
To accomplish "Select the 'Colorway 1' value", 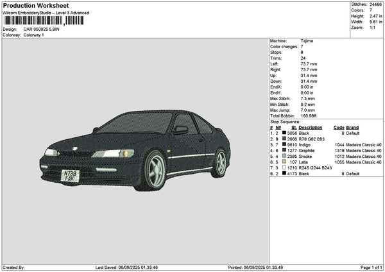I will pos(33,35).
